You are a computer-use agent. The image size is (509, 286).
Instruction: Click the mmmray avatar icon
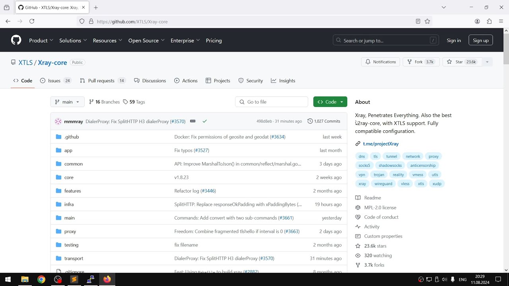click(58, 121)
